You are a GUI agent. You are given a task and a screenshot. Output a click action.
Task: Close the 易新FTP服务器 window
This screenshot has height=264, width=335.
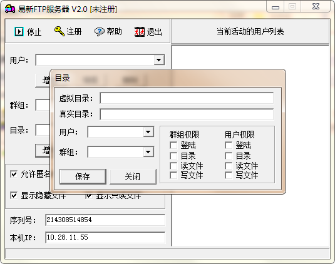[316, 7]
